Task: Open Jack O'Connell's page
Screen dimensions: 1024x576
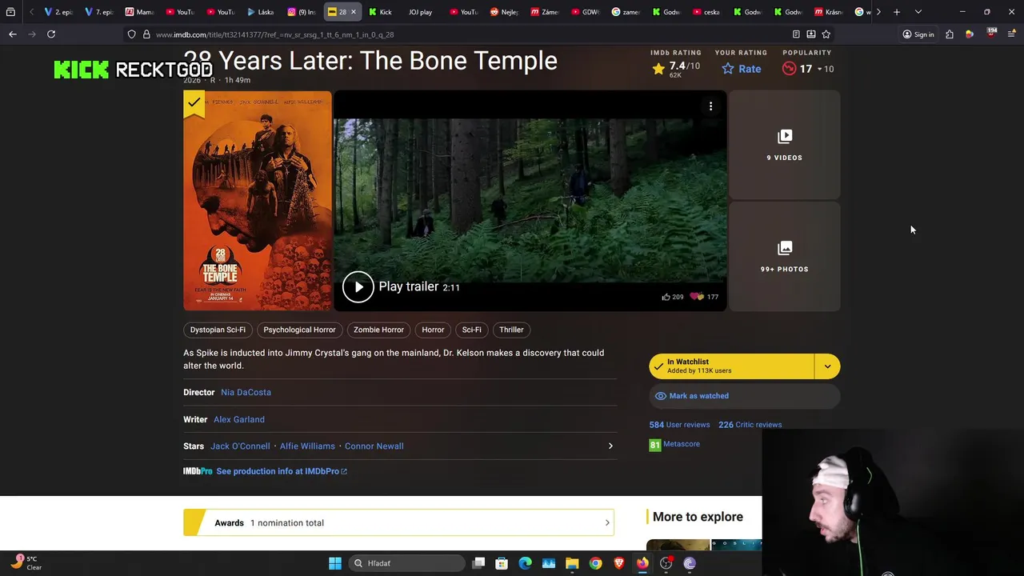Action: point(240,446)
